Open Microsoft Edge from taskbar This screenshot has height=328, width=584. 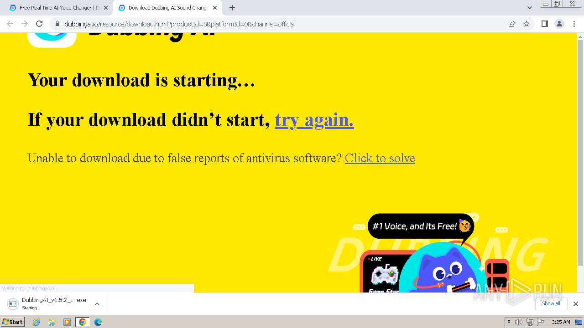[x=98, y=322]
